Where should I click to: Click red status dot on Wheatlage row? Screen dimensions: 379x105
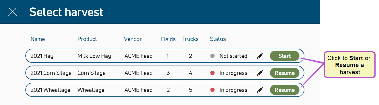coord(213,90)
